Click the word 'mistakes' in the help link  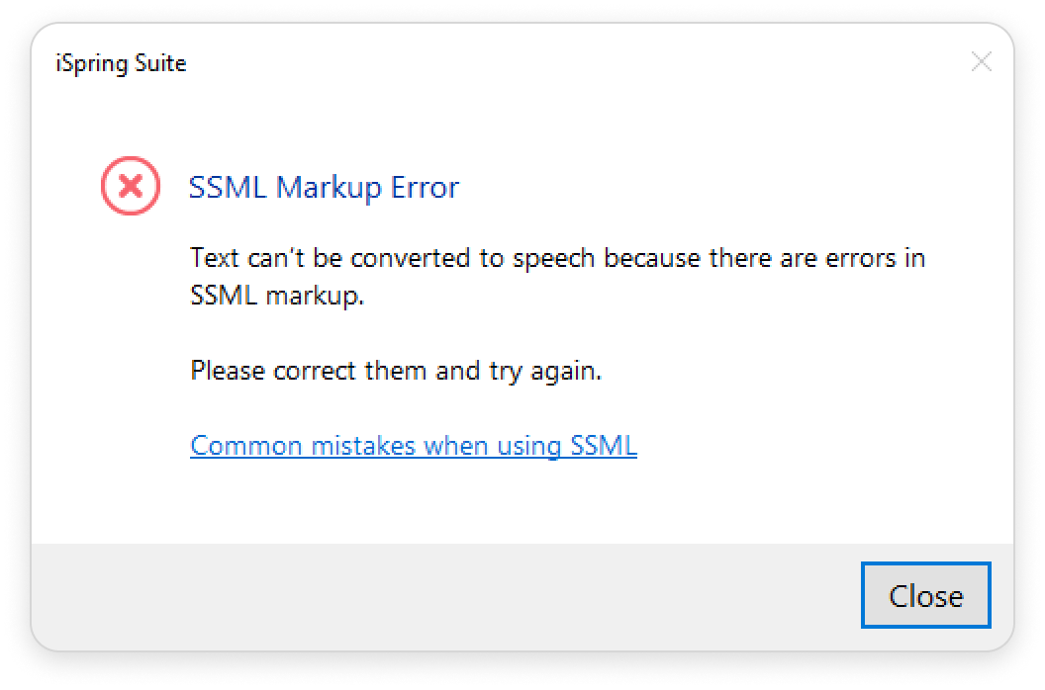point(367,446)
